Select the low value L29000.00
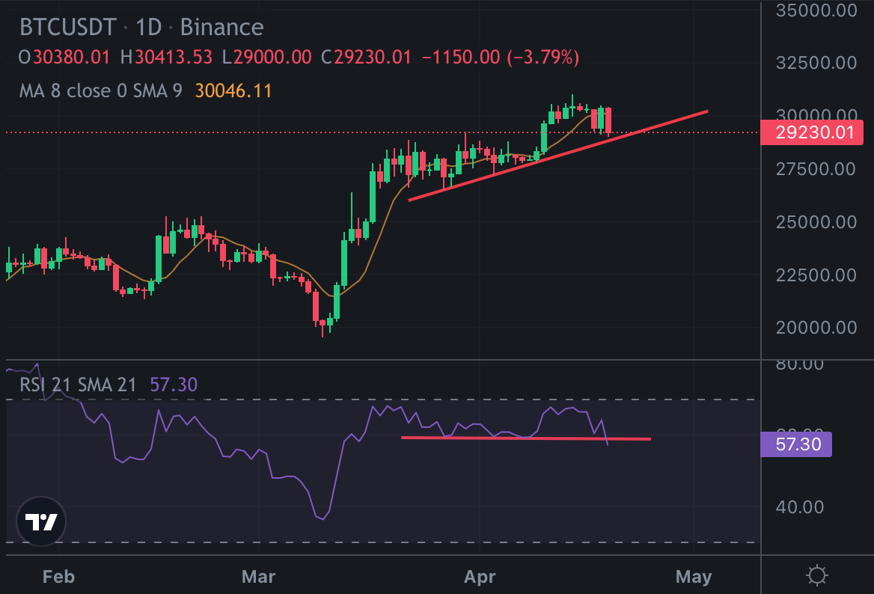 (x=267, y=57)
